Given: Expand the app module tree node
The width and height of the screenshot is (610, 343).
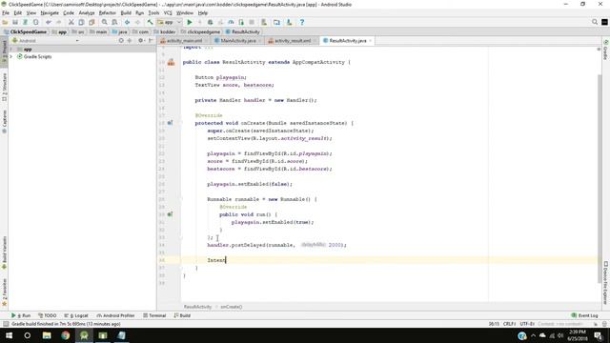Looking at the screenshot, I should 11,50.
